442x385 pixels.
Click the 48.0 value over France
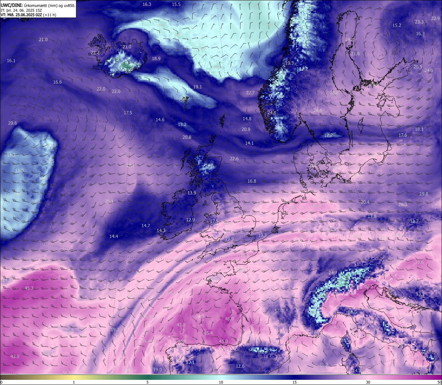pos(229,319)
